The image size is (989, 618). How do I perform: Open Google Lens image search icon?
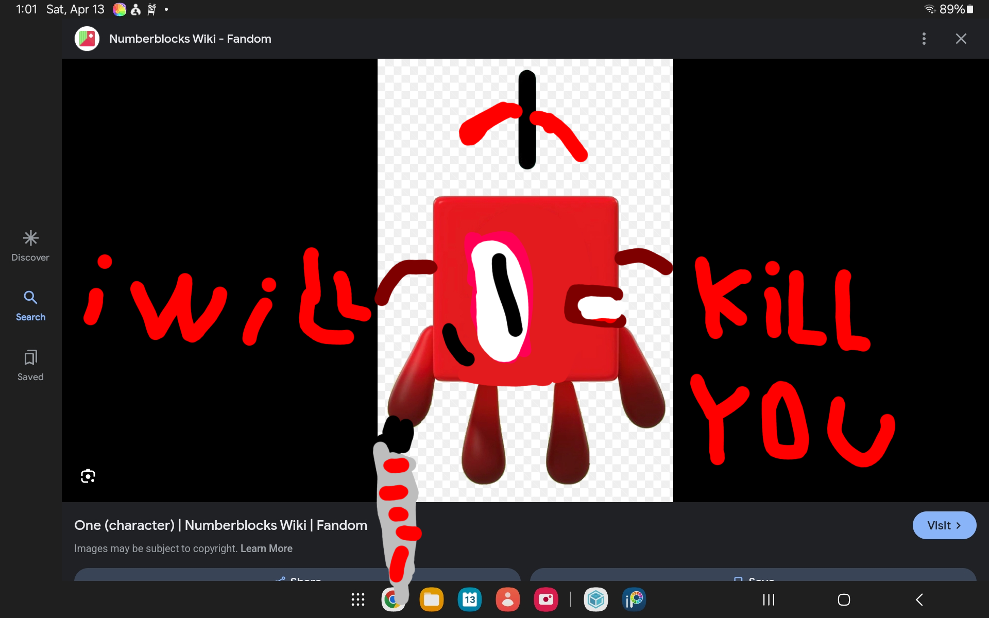pos(88,476)
